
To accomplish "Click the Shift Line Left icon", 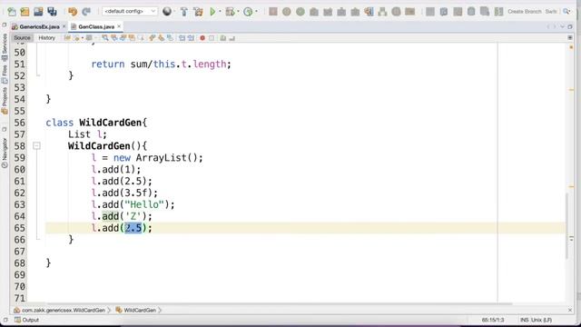I will coord(182,38).
